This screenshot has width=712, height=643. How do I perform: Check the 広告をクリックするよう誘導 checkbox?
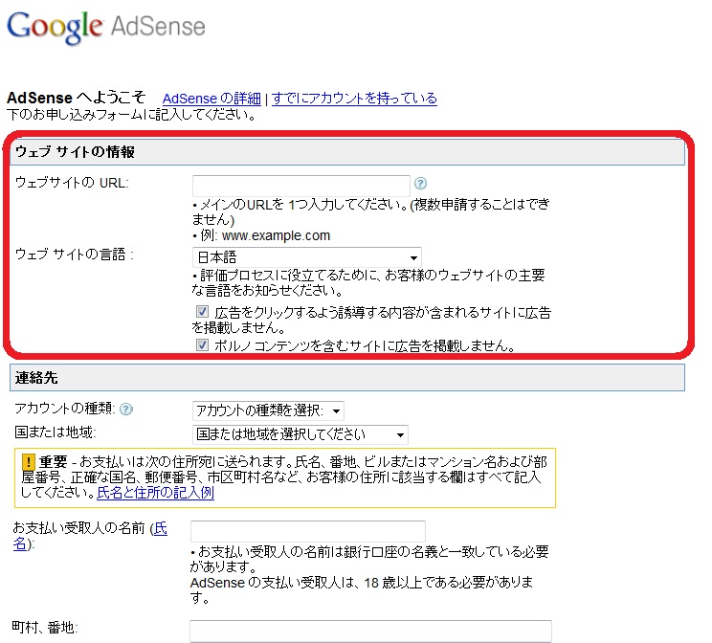pos(202,312)
